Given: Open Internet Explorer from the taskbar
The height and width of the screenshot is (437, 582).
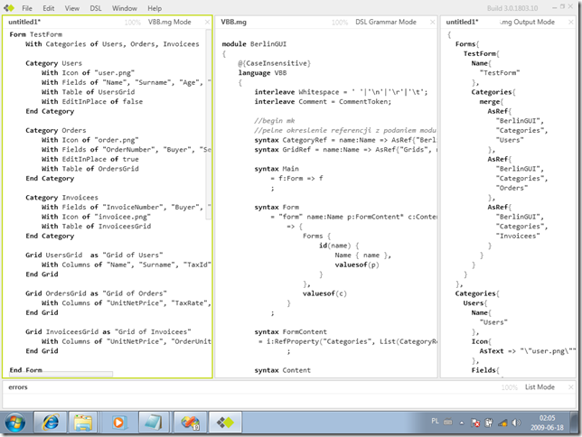Looking at the screenshot, I should coord(52,422).
